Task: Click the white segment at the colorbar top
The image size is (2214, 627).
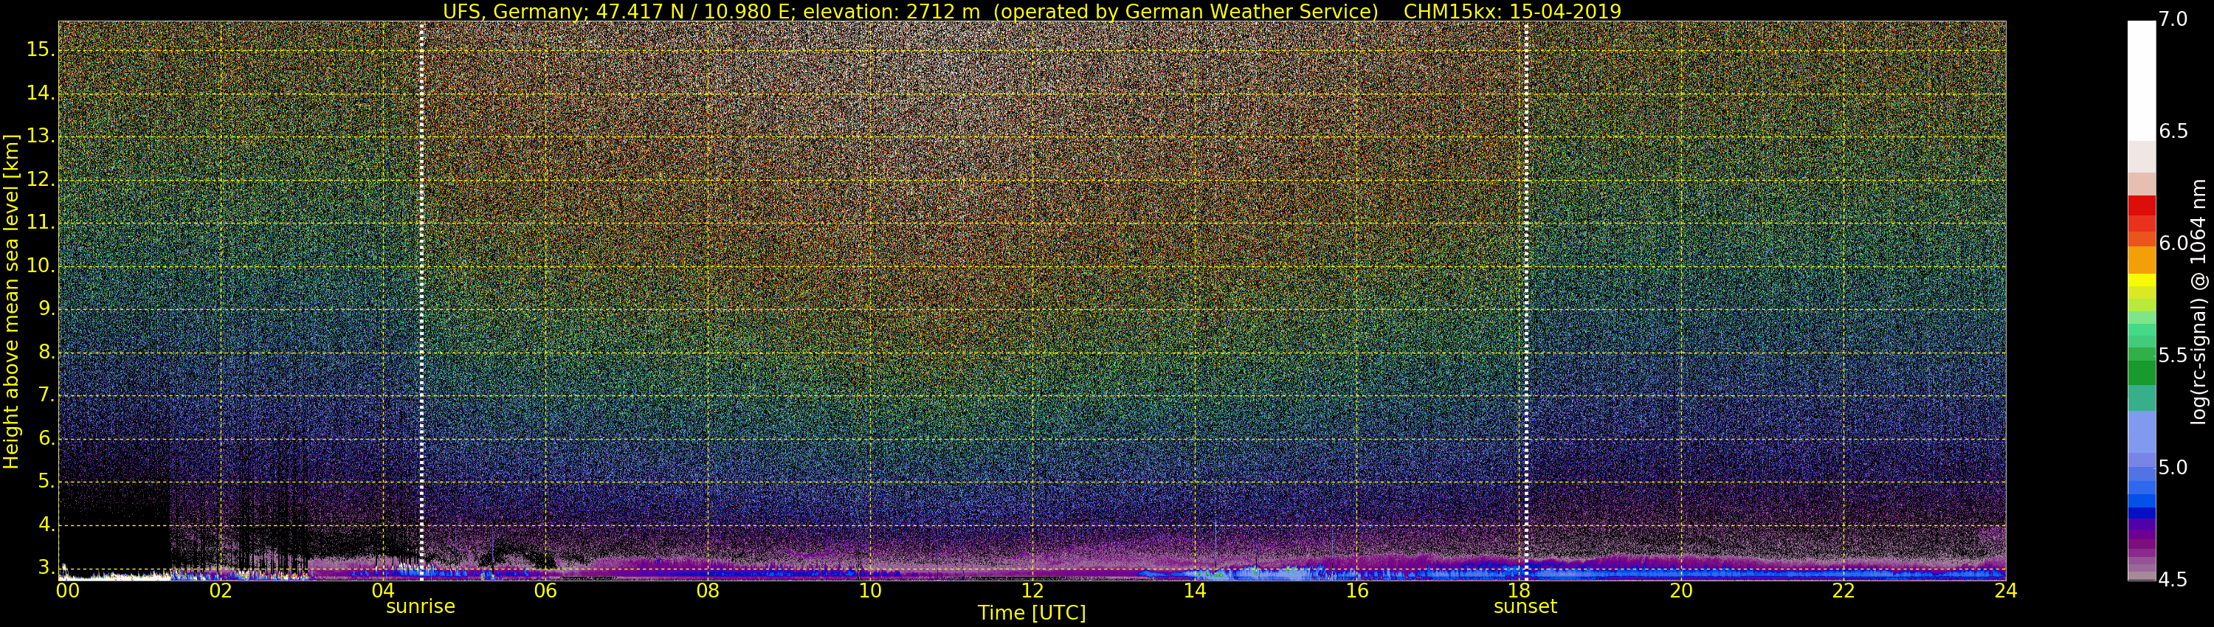Action: coord(2141,80)
